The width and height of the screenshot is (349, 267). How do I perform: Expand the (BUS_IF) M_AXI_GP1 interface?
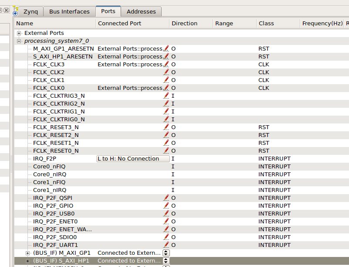coord(28,253)
